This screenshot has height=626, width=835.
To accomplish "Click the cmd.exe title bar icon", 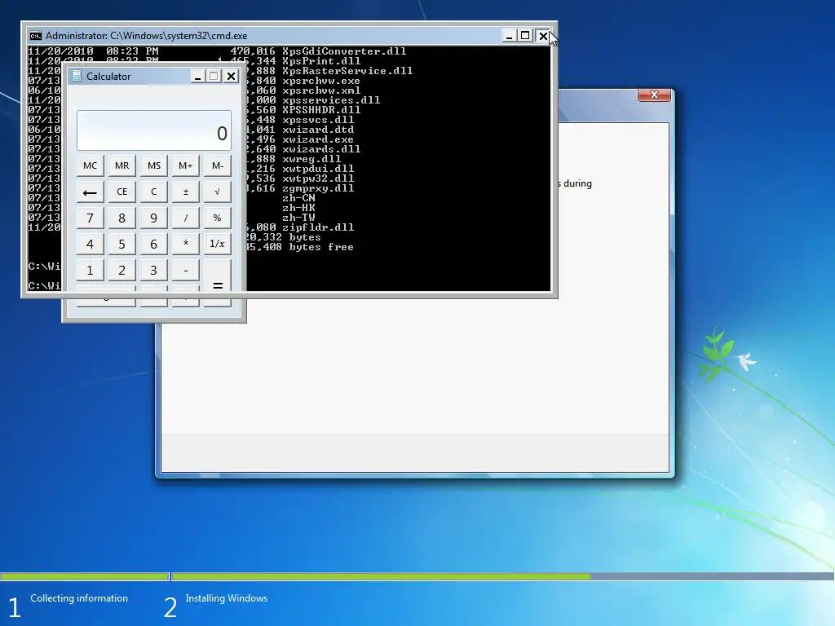I will point(36,36).
